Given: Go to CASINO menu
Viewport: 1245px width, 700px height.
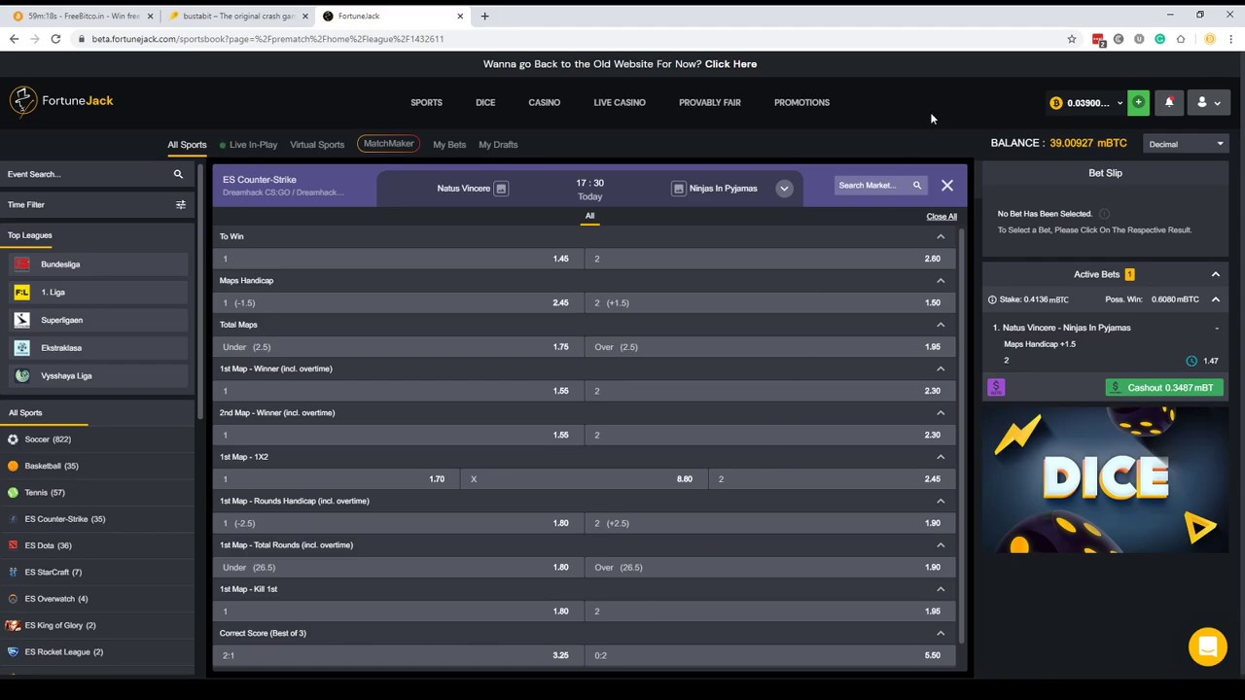Looking at the screenshot, I should point(544,102).
